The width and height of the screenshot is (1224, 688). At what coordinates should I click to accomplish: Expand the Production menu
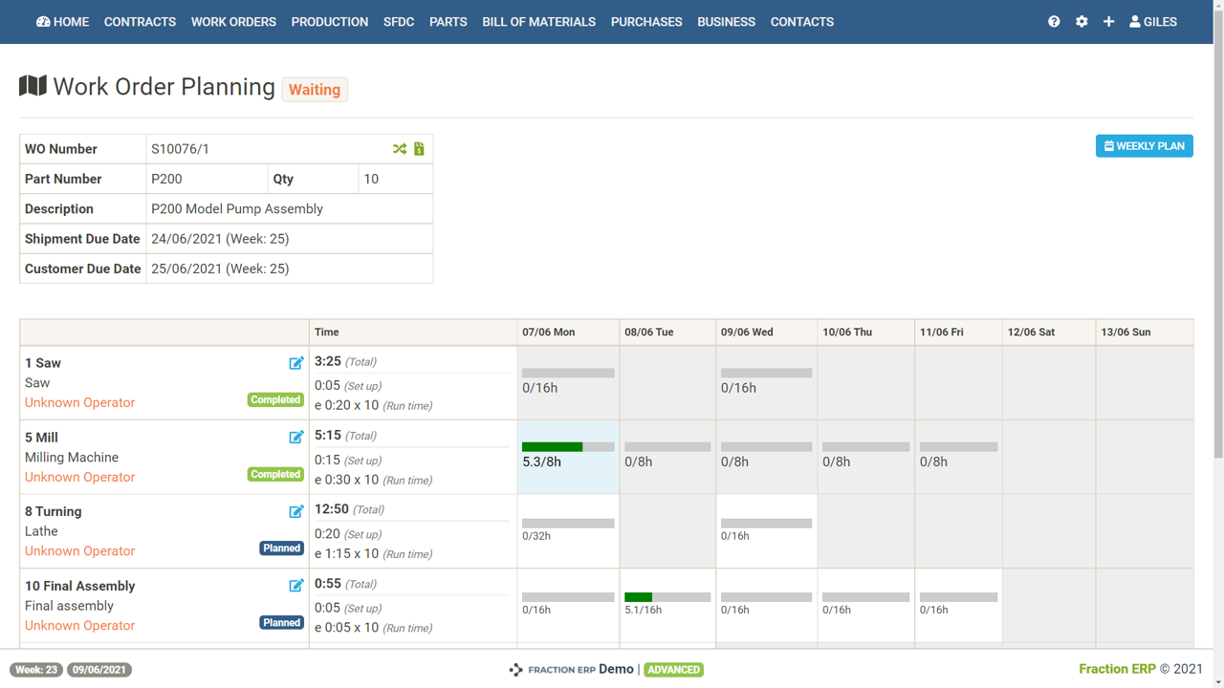[x=330, y=21]
